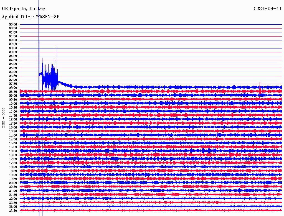Viewport: 284px width, 216px height.
Task: Click the 00:00 time label
Action: pyautogui.click(x=13, y=24)
